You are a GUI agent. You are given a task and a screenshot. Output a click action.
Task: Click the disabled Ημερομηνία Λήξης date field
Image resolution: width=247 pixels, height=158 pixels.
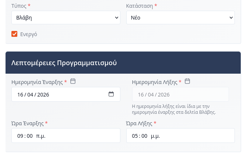point(180,95)
